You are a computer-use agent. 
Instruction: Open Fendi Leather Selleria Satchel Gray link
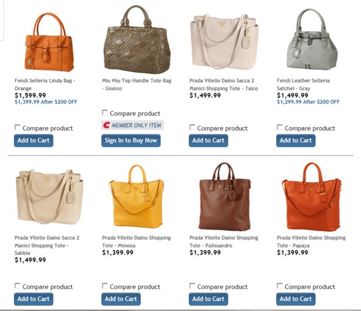303,84
